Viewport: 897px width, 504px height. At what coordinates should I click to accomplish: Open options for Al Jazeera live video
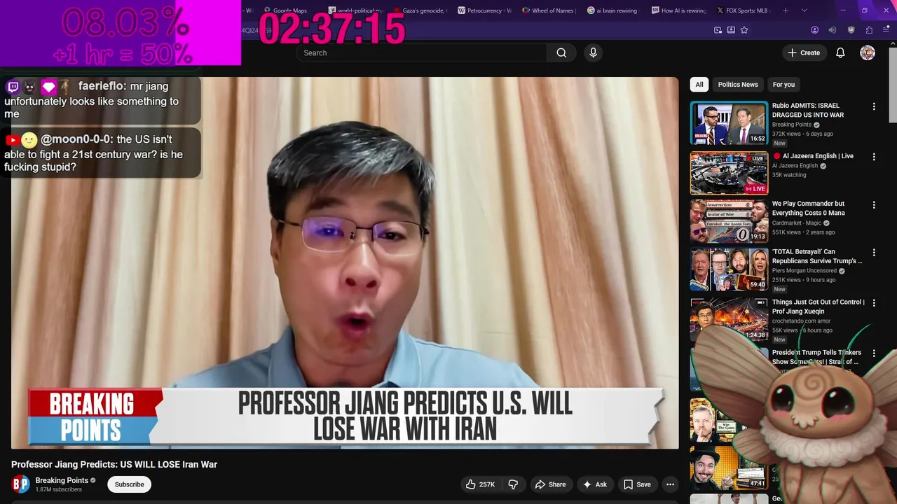(873, 157)
